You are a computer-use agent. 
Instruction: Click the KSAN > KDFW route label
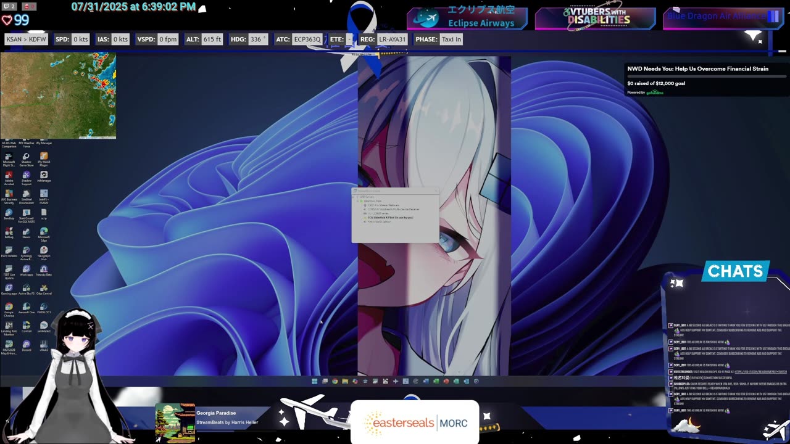27,39
